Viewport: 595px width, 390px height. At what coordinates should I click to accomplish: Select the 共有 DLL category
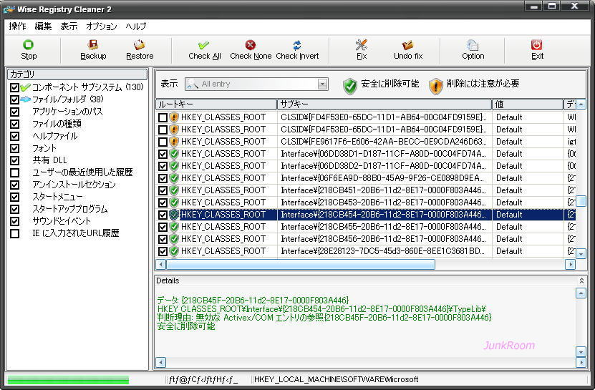point(49,160)
